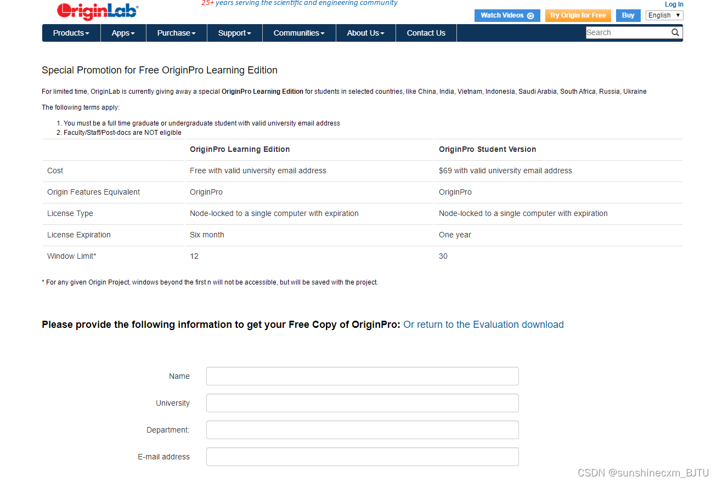Expand the Communities menu

(299, 33)
